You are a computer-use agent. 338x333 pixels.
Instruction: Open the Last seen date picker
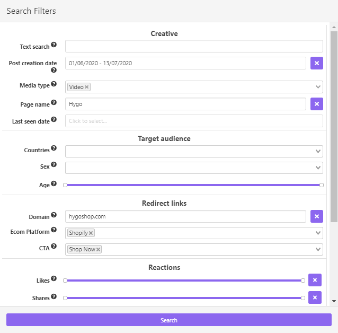[194, 121]
